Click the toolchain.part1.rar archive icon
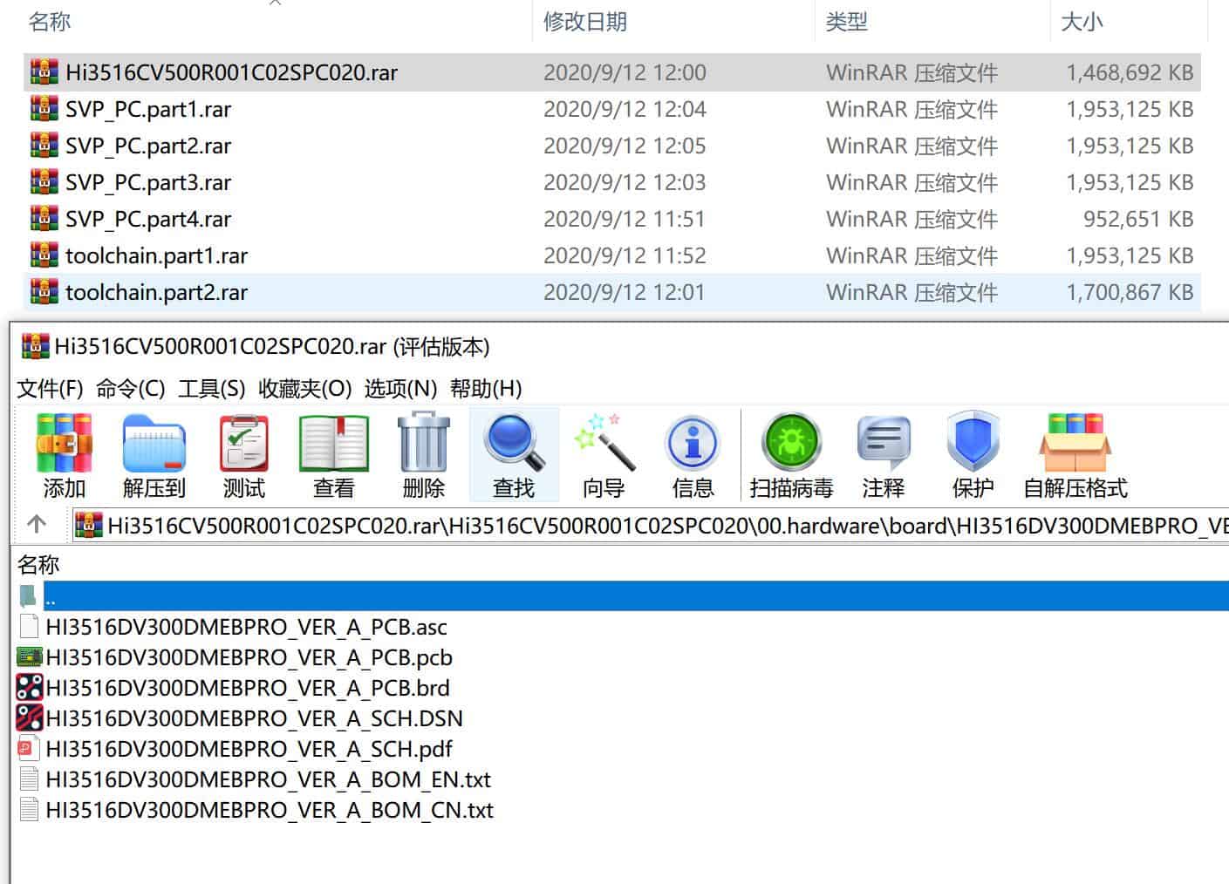 [x=44, y=255]
